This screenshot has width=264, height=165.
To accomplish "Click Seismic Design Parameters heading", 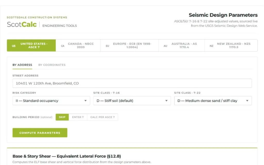I will tap(223, 15).
